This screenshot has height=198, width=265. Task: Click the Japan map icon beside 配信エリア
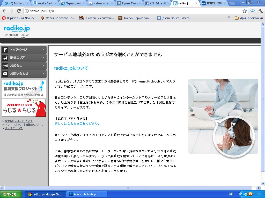pyautogui.click(x=5, y=58)
